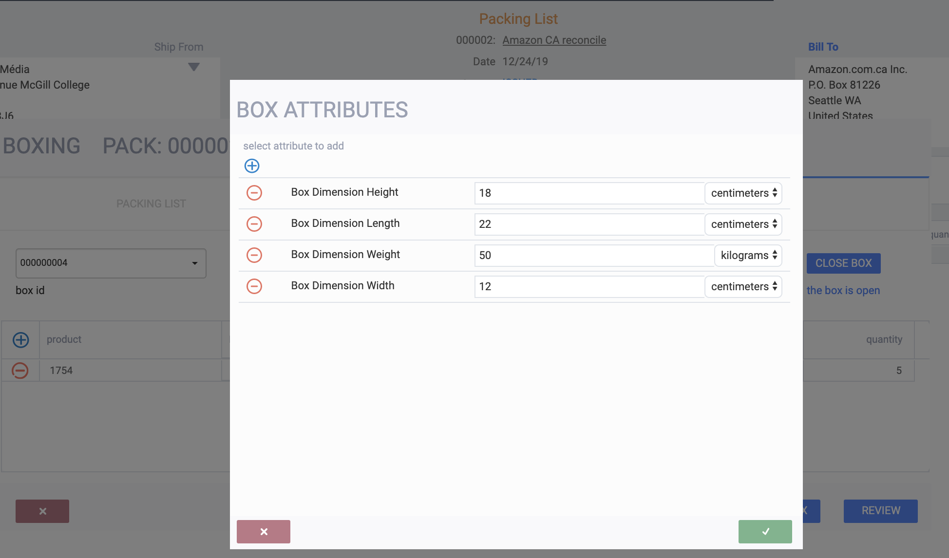Expand Ship From address dropdown arrow
This screenshot has height=558, width=949.
194,67
